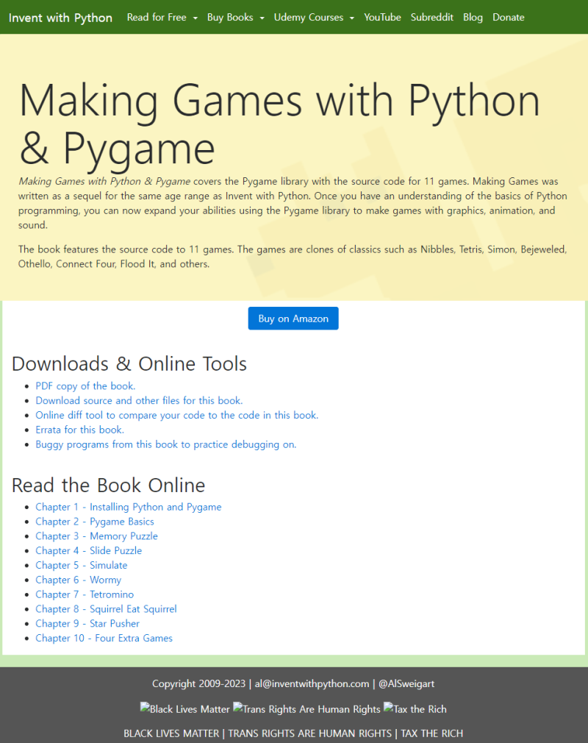588x743 pixels.
Task: Click the Buy on Amazon button
Action: click(293, 319)
